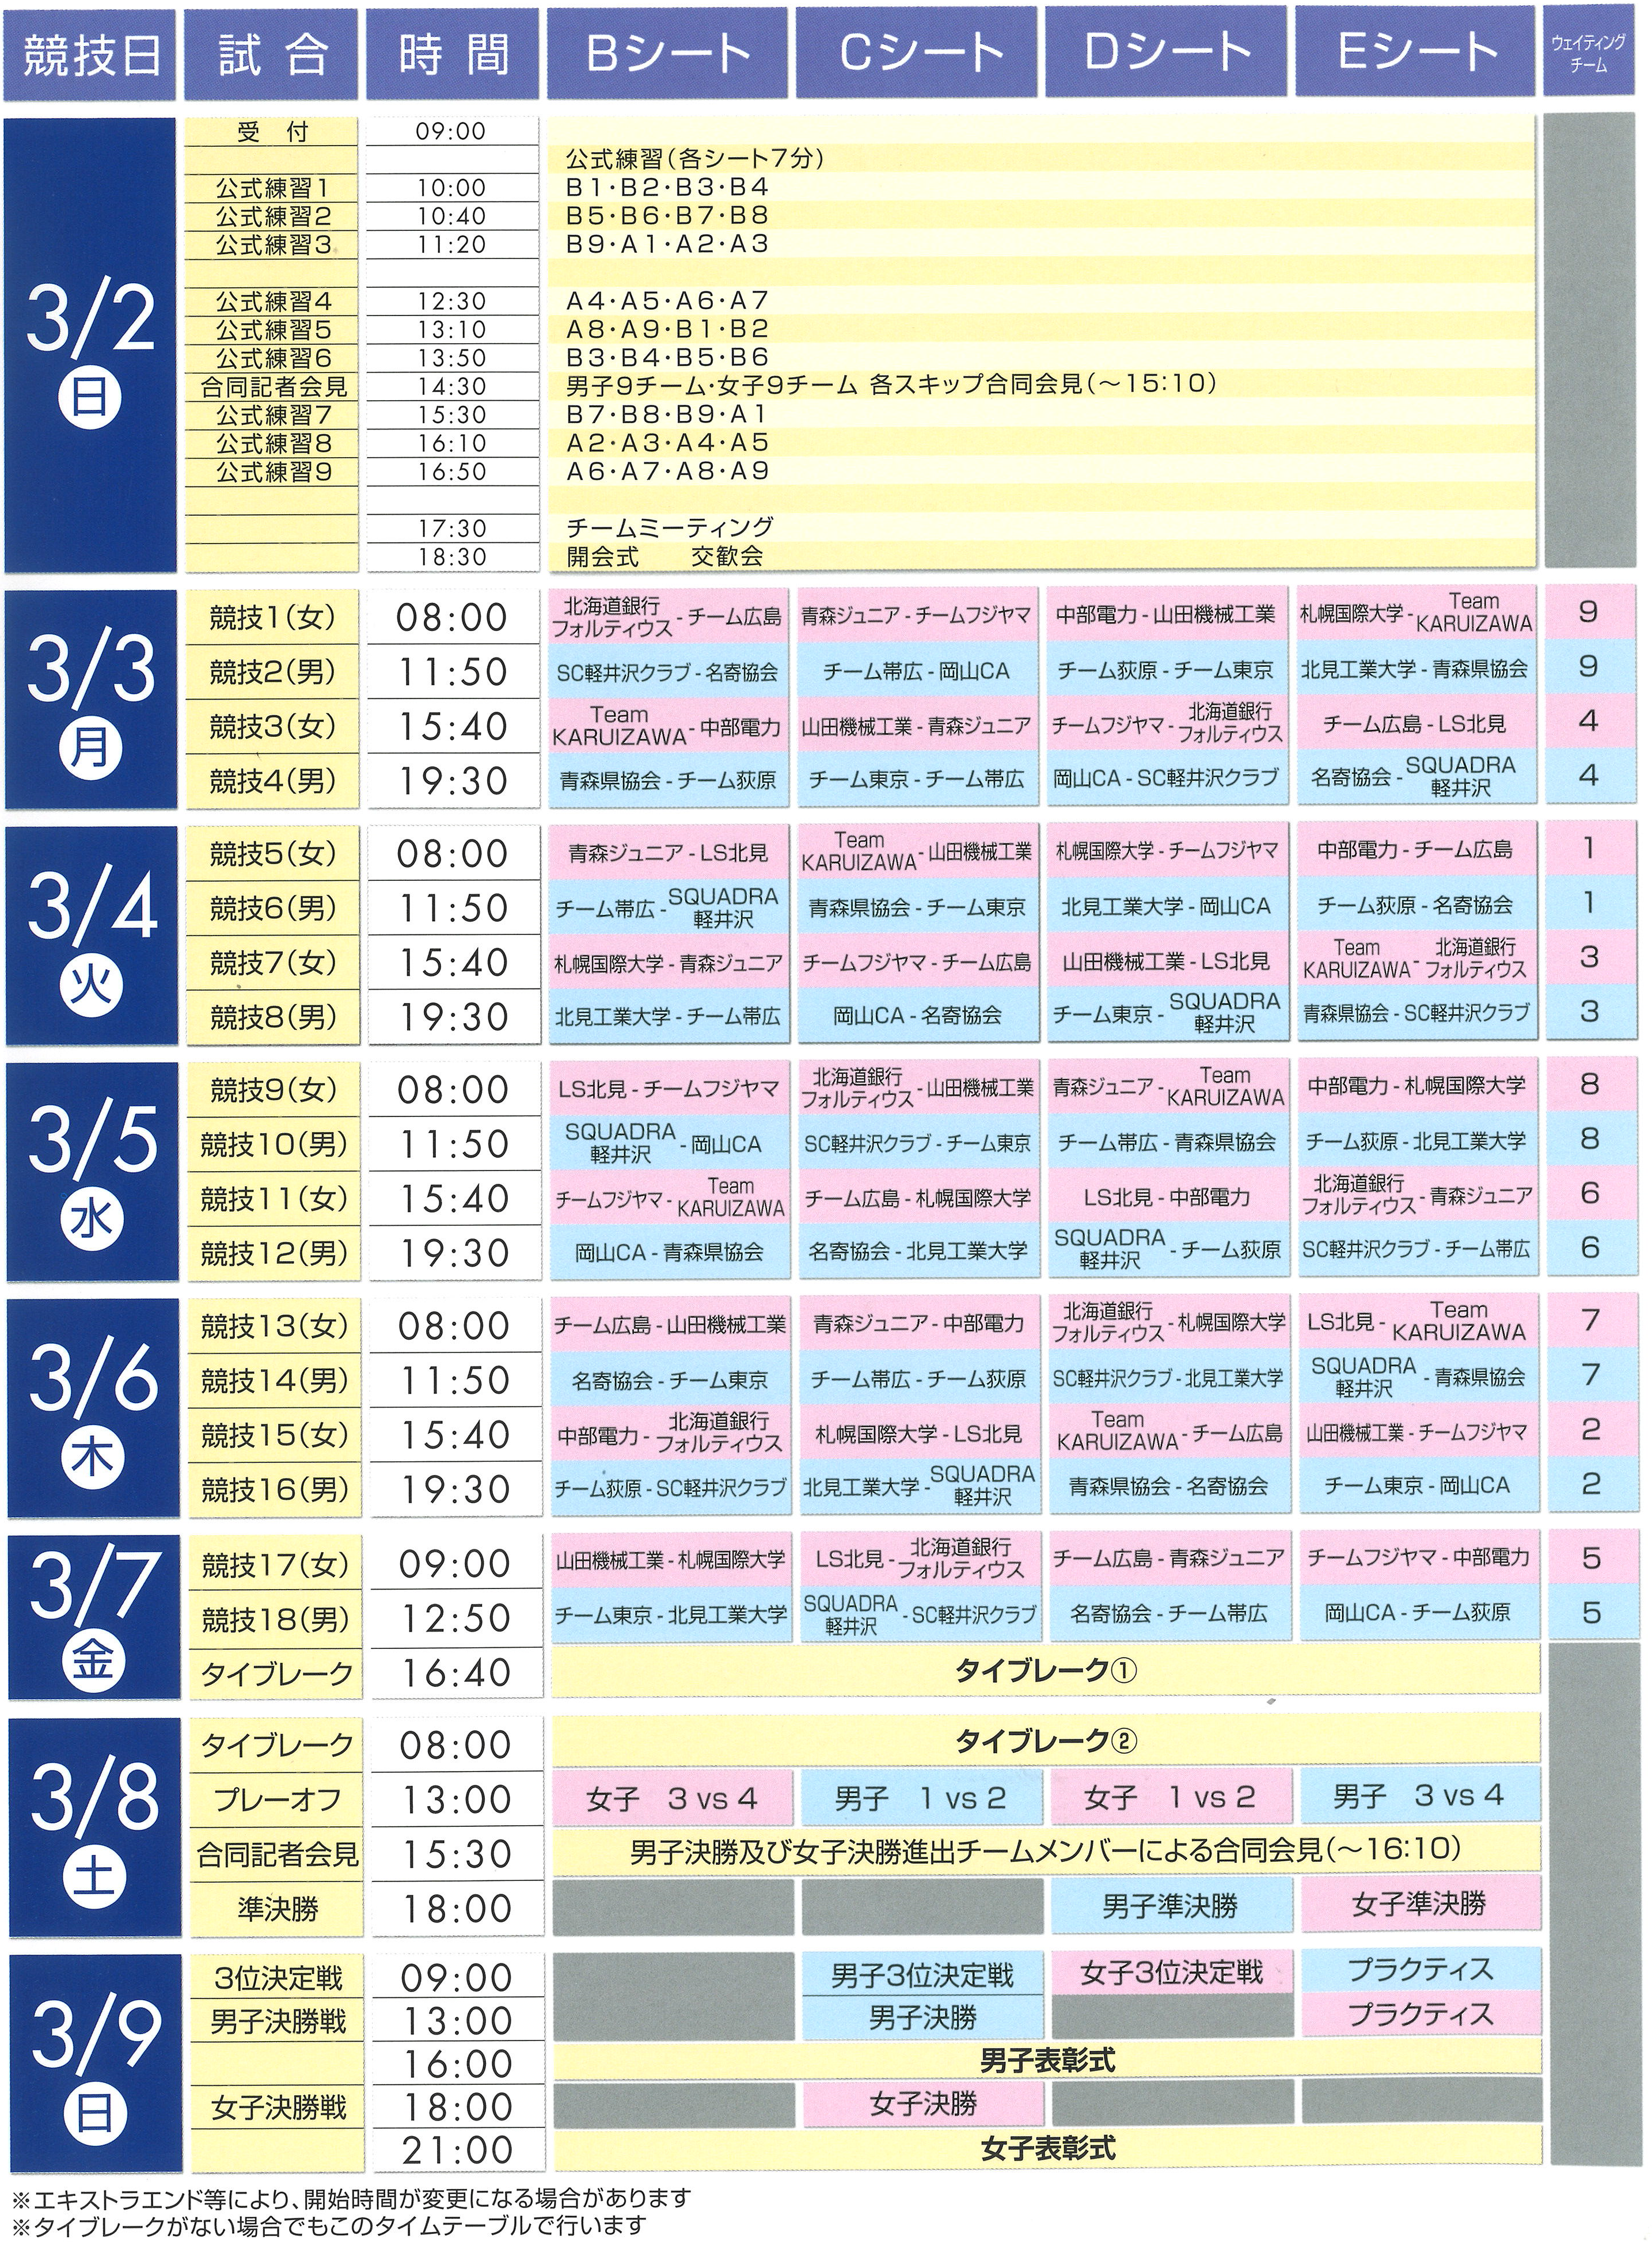Click the 3/6 木 date block
Screen dimensions: 1652x2246
[93, 1407]
